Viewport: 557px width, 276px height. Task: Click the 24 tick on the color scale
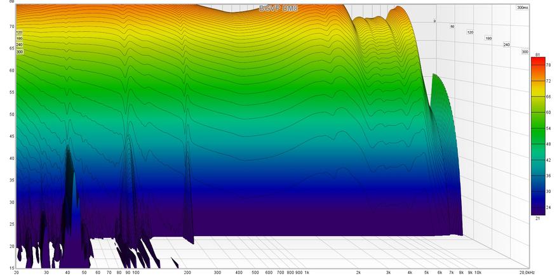click(549, 207)
